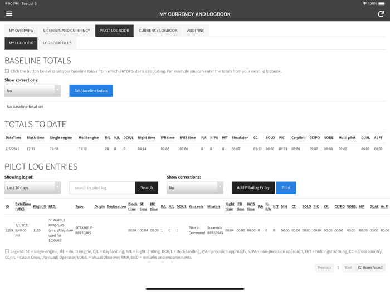Expand the baseline Show corrections dropdown
The image size is (390, 292).
[x=32, y=91]
